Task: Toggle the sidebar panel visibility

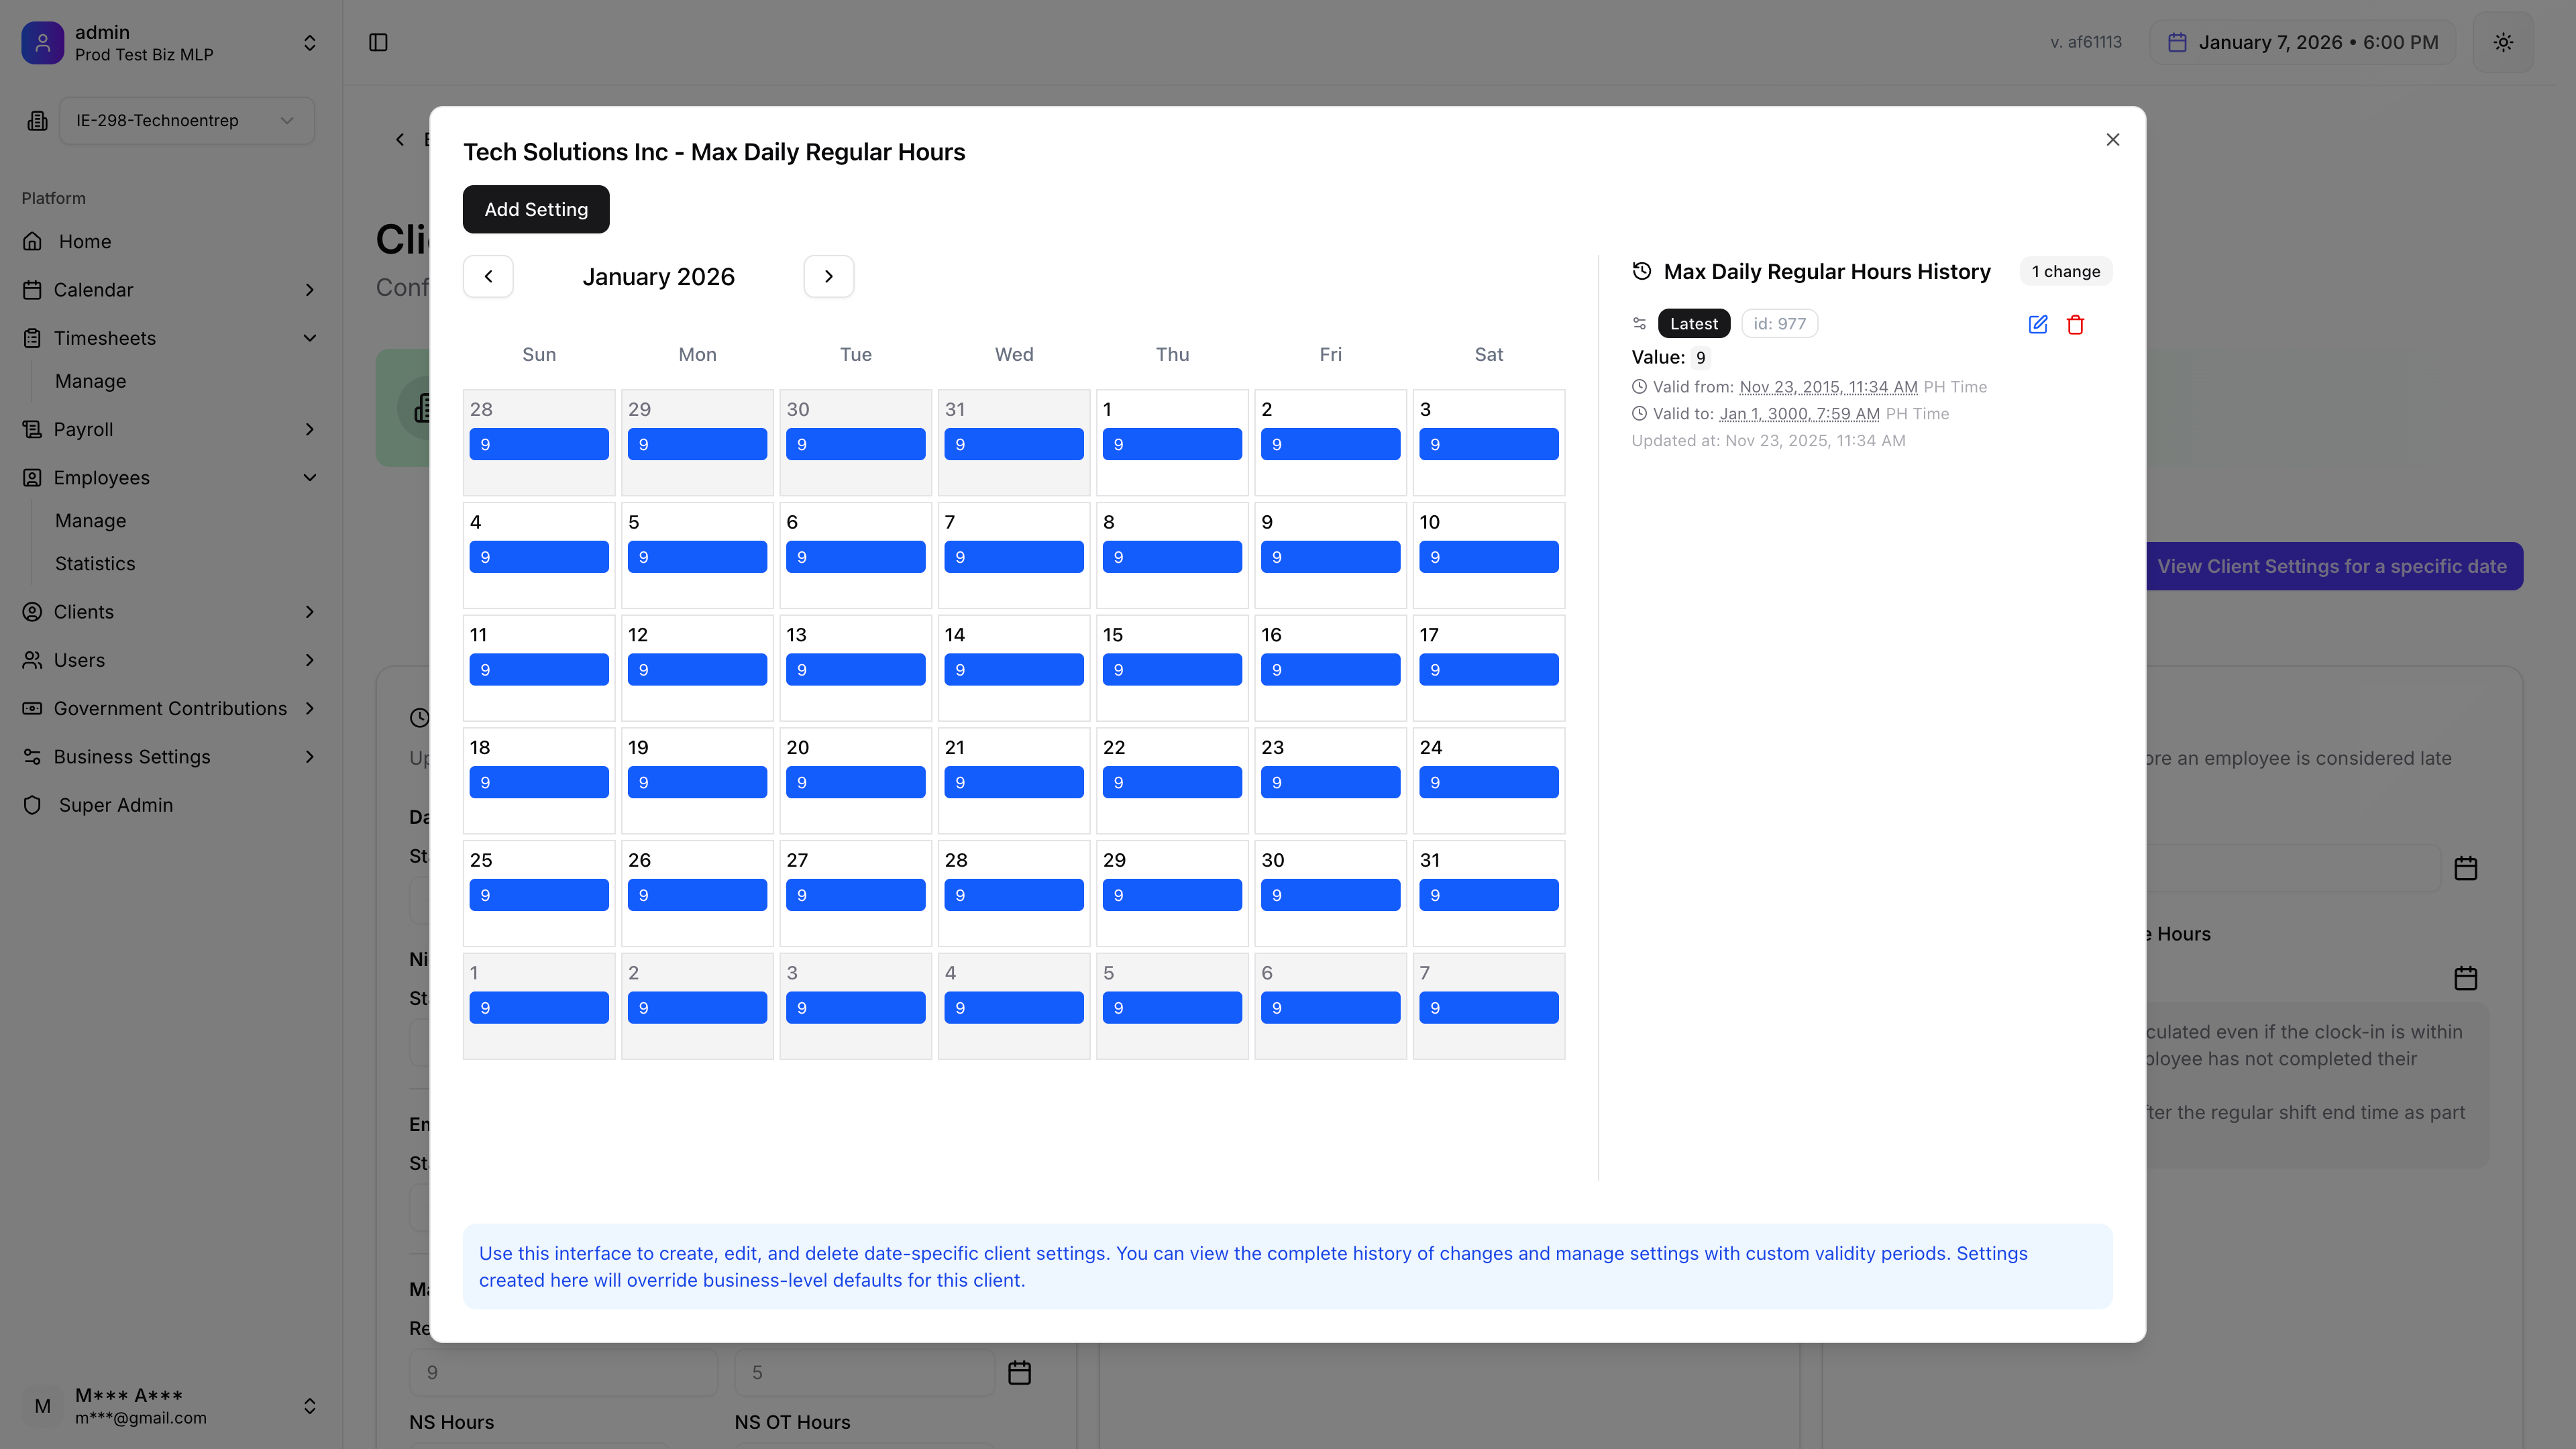Action: pos(379,42)
